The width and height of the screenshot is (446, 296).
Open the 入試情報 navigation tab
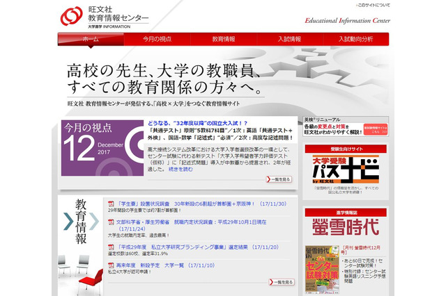click(290, 39)
